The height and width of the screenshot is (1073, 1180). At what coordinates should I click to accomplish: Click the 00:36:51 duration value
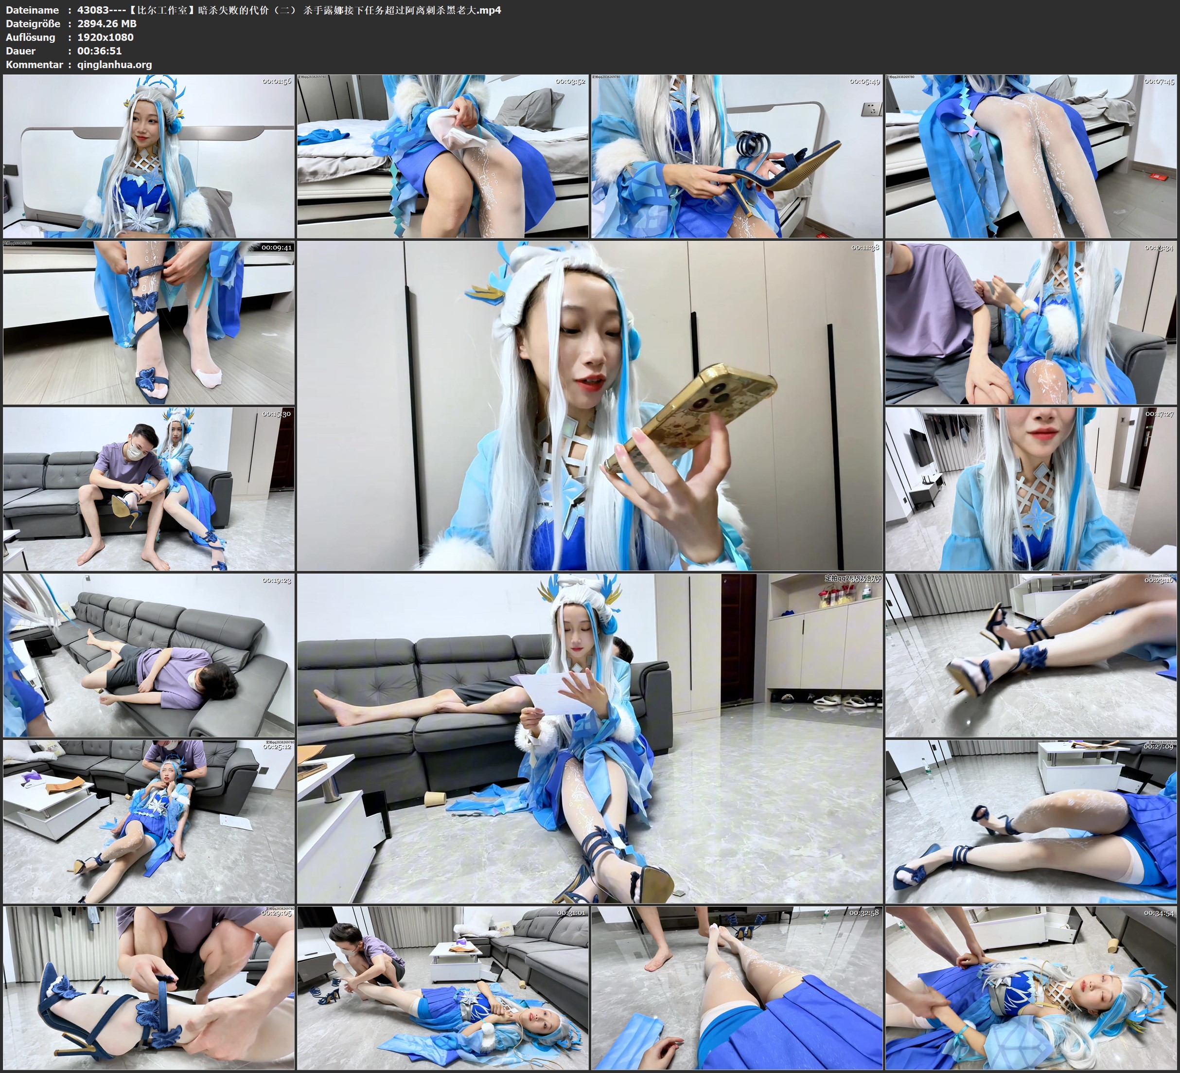(100, 51)
